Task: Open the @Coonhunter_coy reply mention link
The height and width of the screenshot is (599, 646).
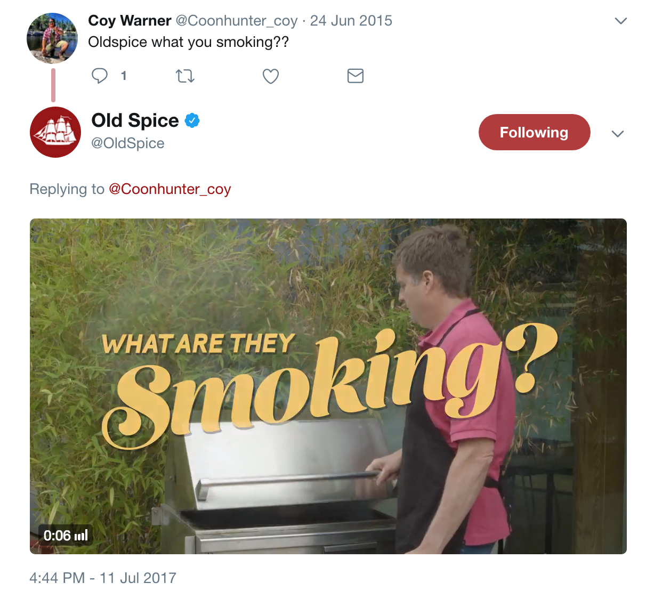Action: pos(169,189)
